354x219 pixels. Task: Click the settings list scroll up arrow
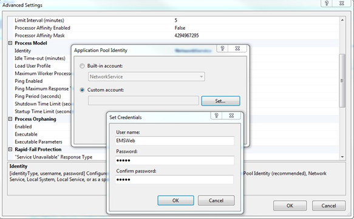[342, 20]
